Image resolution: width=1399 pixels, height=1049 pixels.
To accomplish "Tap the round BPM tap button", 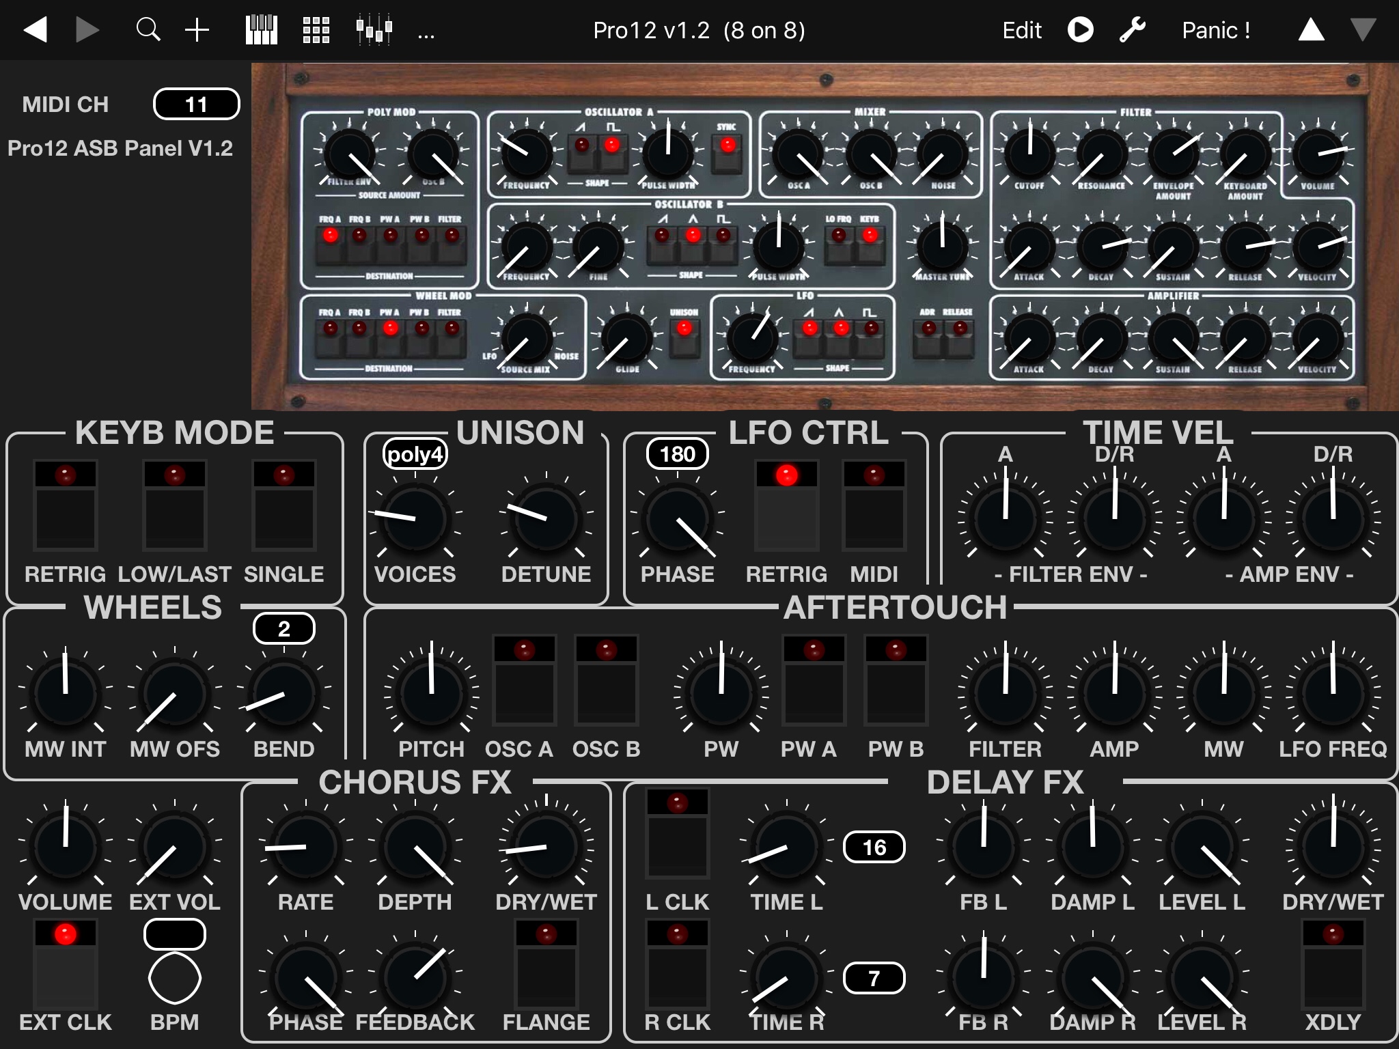I will tap(175, 978).
